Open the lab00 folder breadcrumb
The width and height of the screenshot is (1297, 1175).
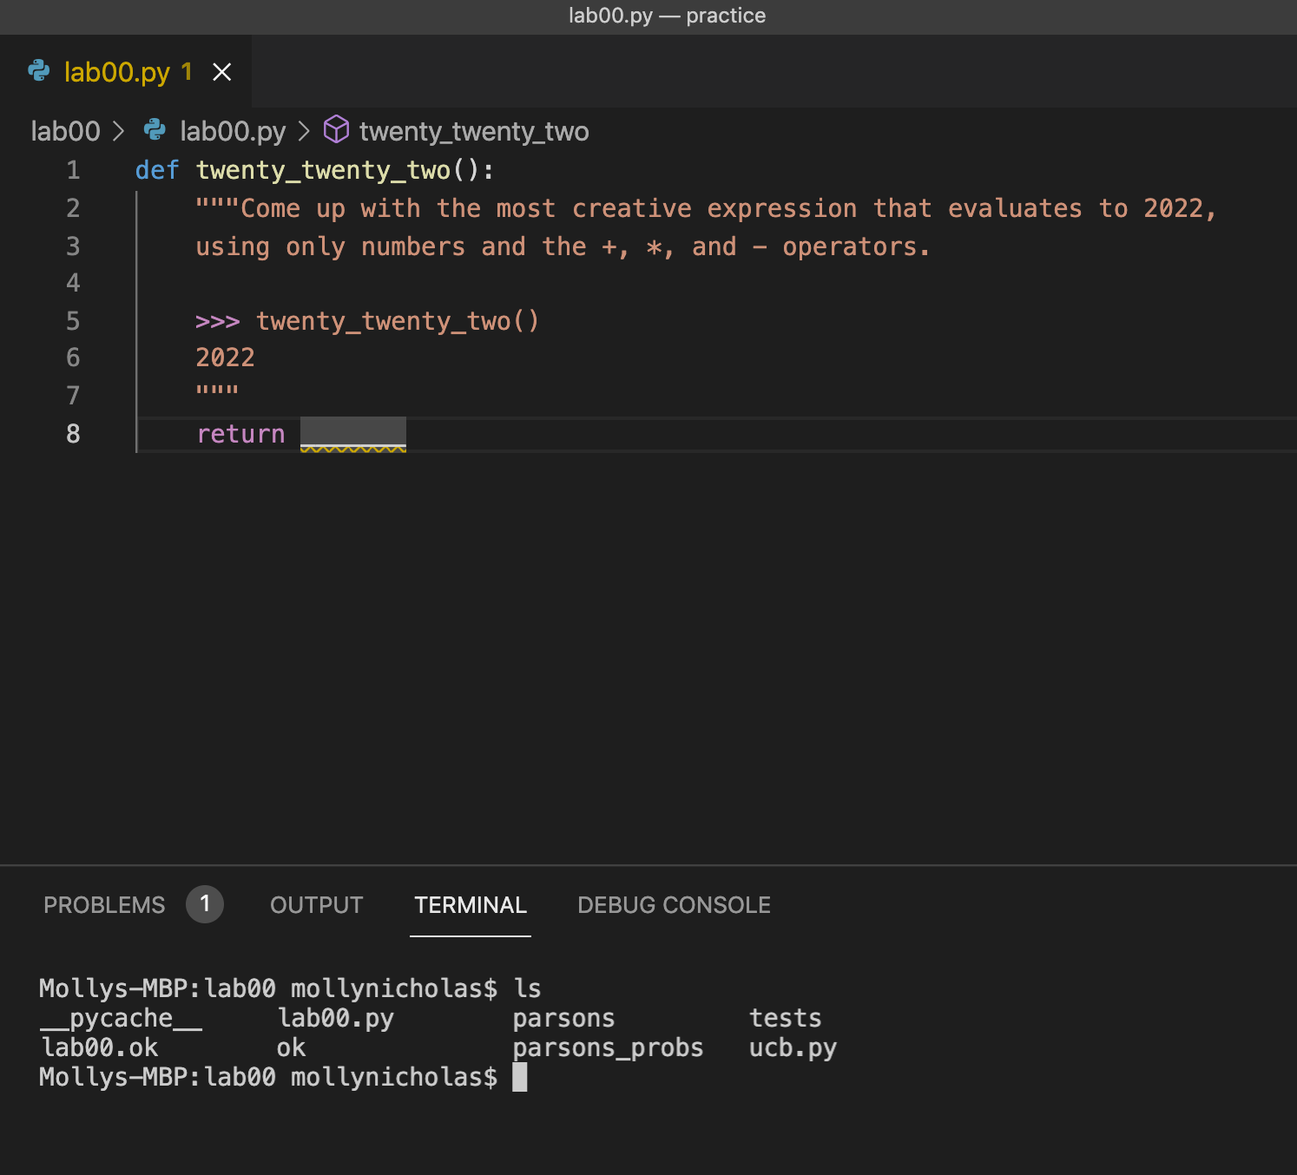(65, 130)
